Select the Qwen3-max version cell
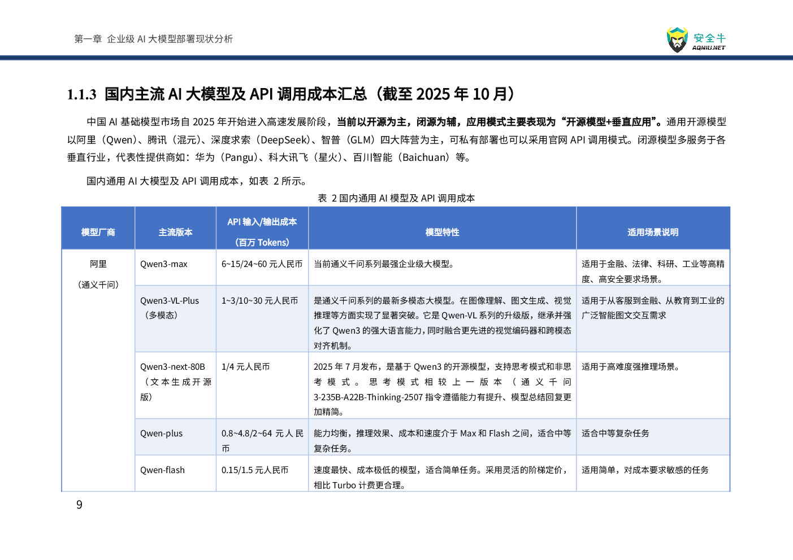This screenshot has height=560, width=793. tap(164, 264)
